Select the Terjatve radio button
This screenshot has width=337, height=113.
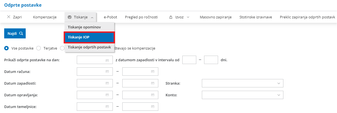point(39,48)
